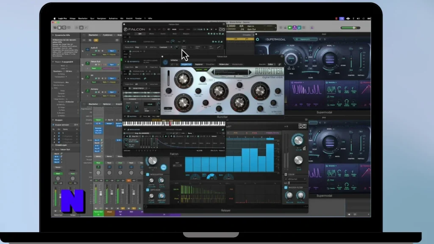Viewport: 434px width, 244px height.
Task: Collapse the Gruppen section
Action: pos(53,120)
